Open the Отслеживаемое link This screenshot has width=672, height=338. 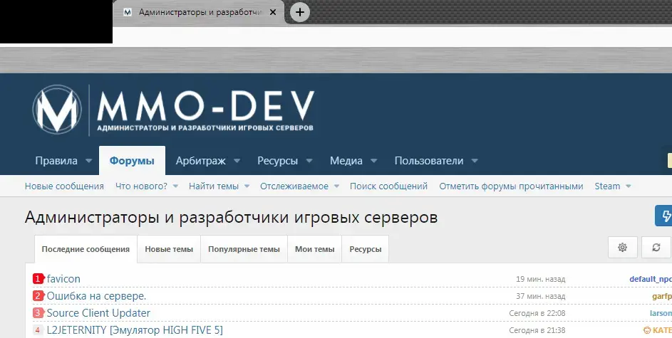[294, 186]
